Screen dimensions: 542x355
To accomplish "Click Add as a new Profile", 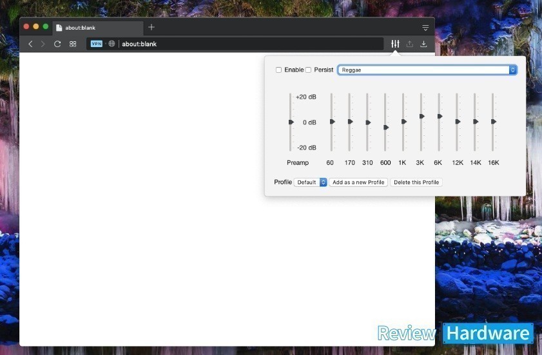I will (358, 182).
